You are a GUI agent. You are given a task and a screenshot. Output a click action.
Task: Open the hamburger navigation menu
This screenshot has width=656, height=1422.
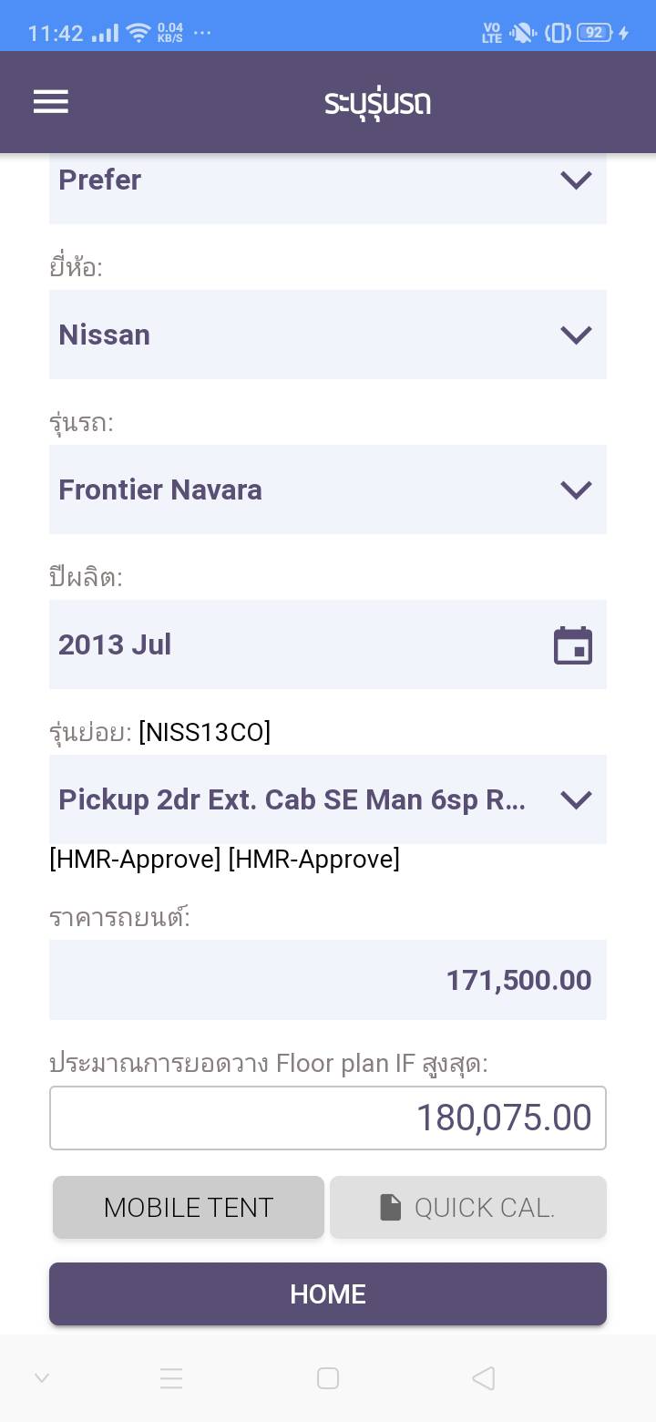[51, 101]
